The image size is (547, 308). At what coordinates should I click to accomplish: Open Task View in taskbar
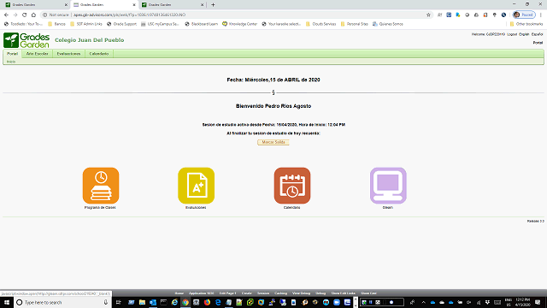118,302
